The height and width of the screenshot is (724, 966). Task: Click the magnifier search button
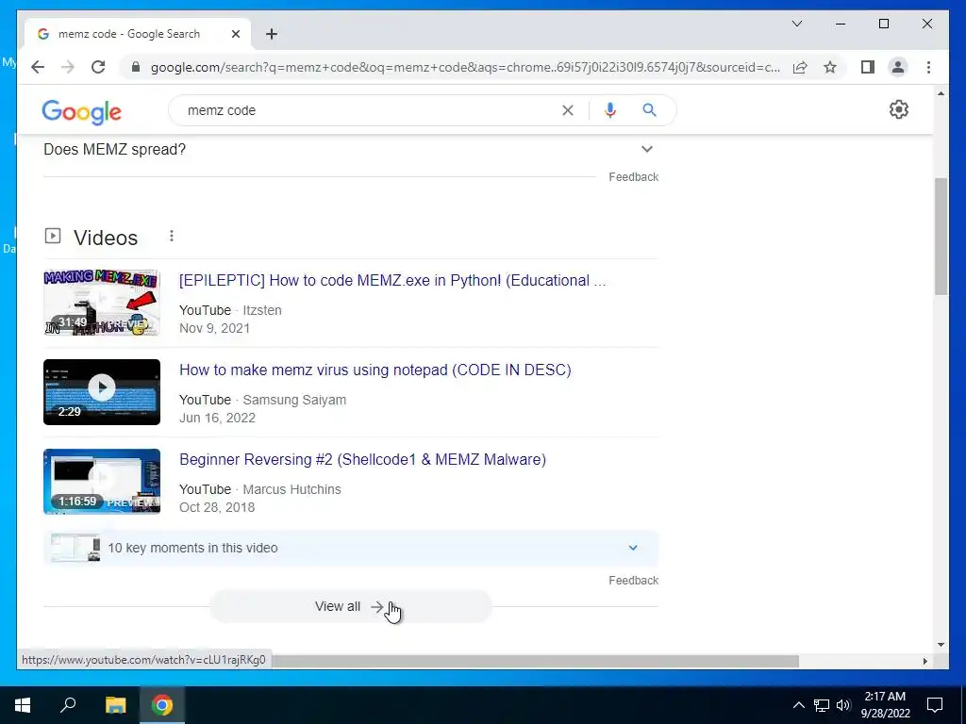click(x=649, y=110)
